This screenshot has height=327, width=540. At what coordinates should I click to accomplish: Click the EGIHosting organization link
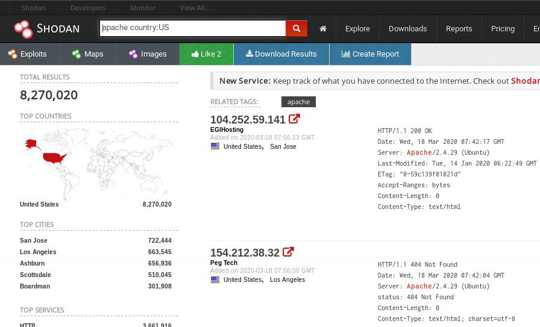coord(227,129)
